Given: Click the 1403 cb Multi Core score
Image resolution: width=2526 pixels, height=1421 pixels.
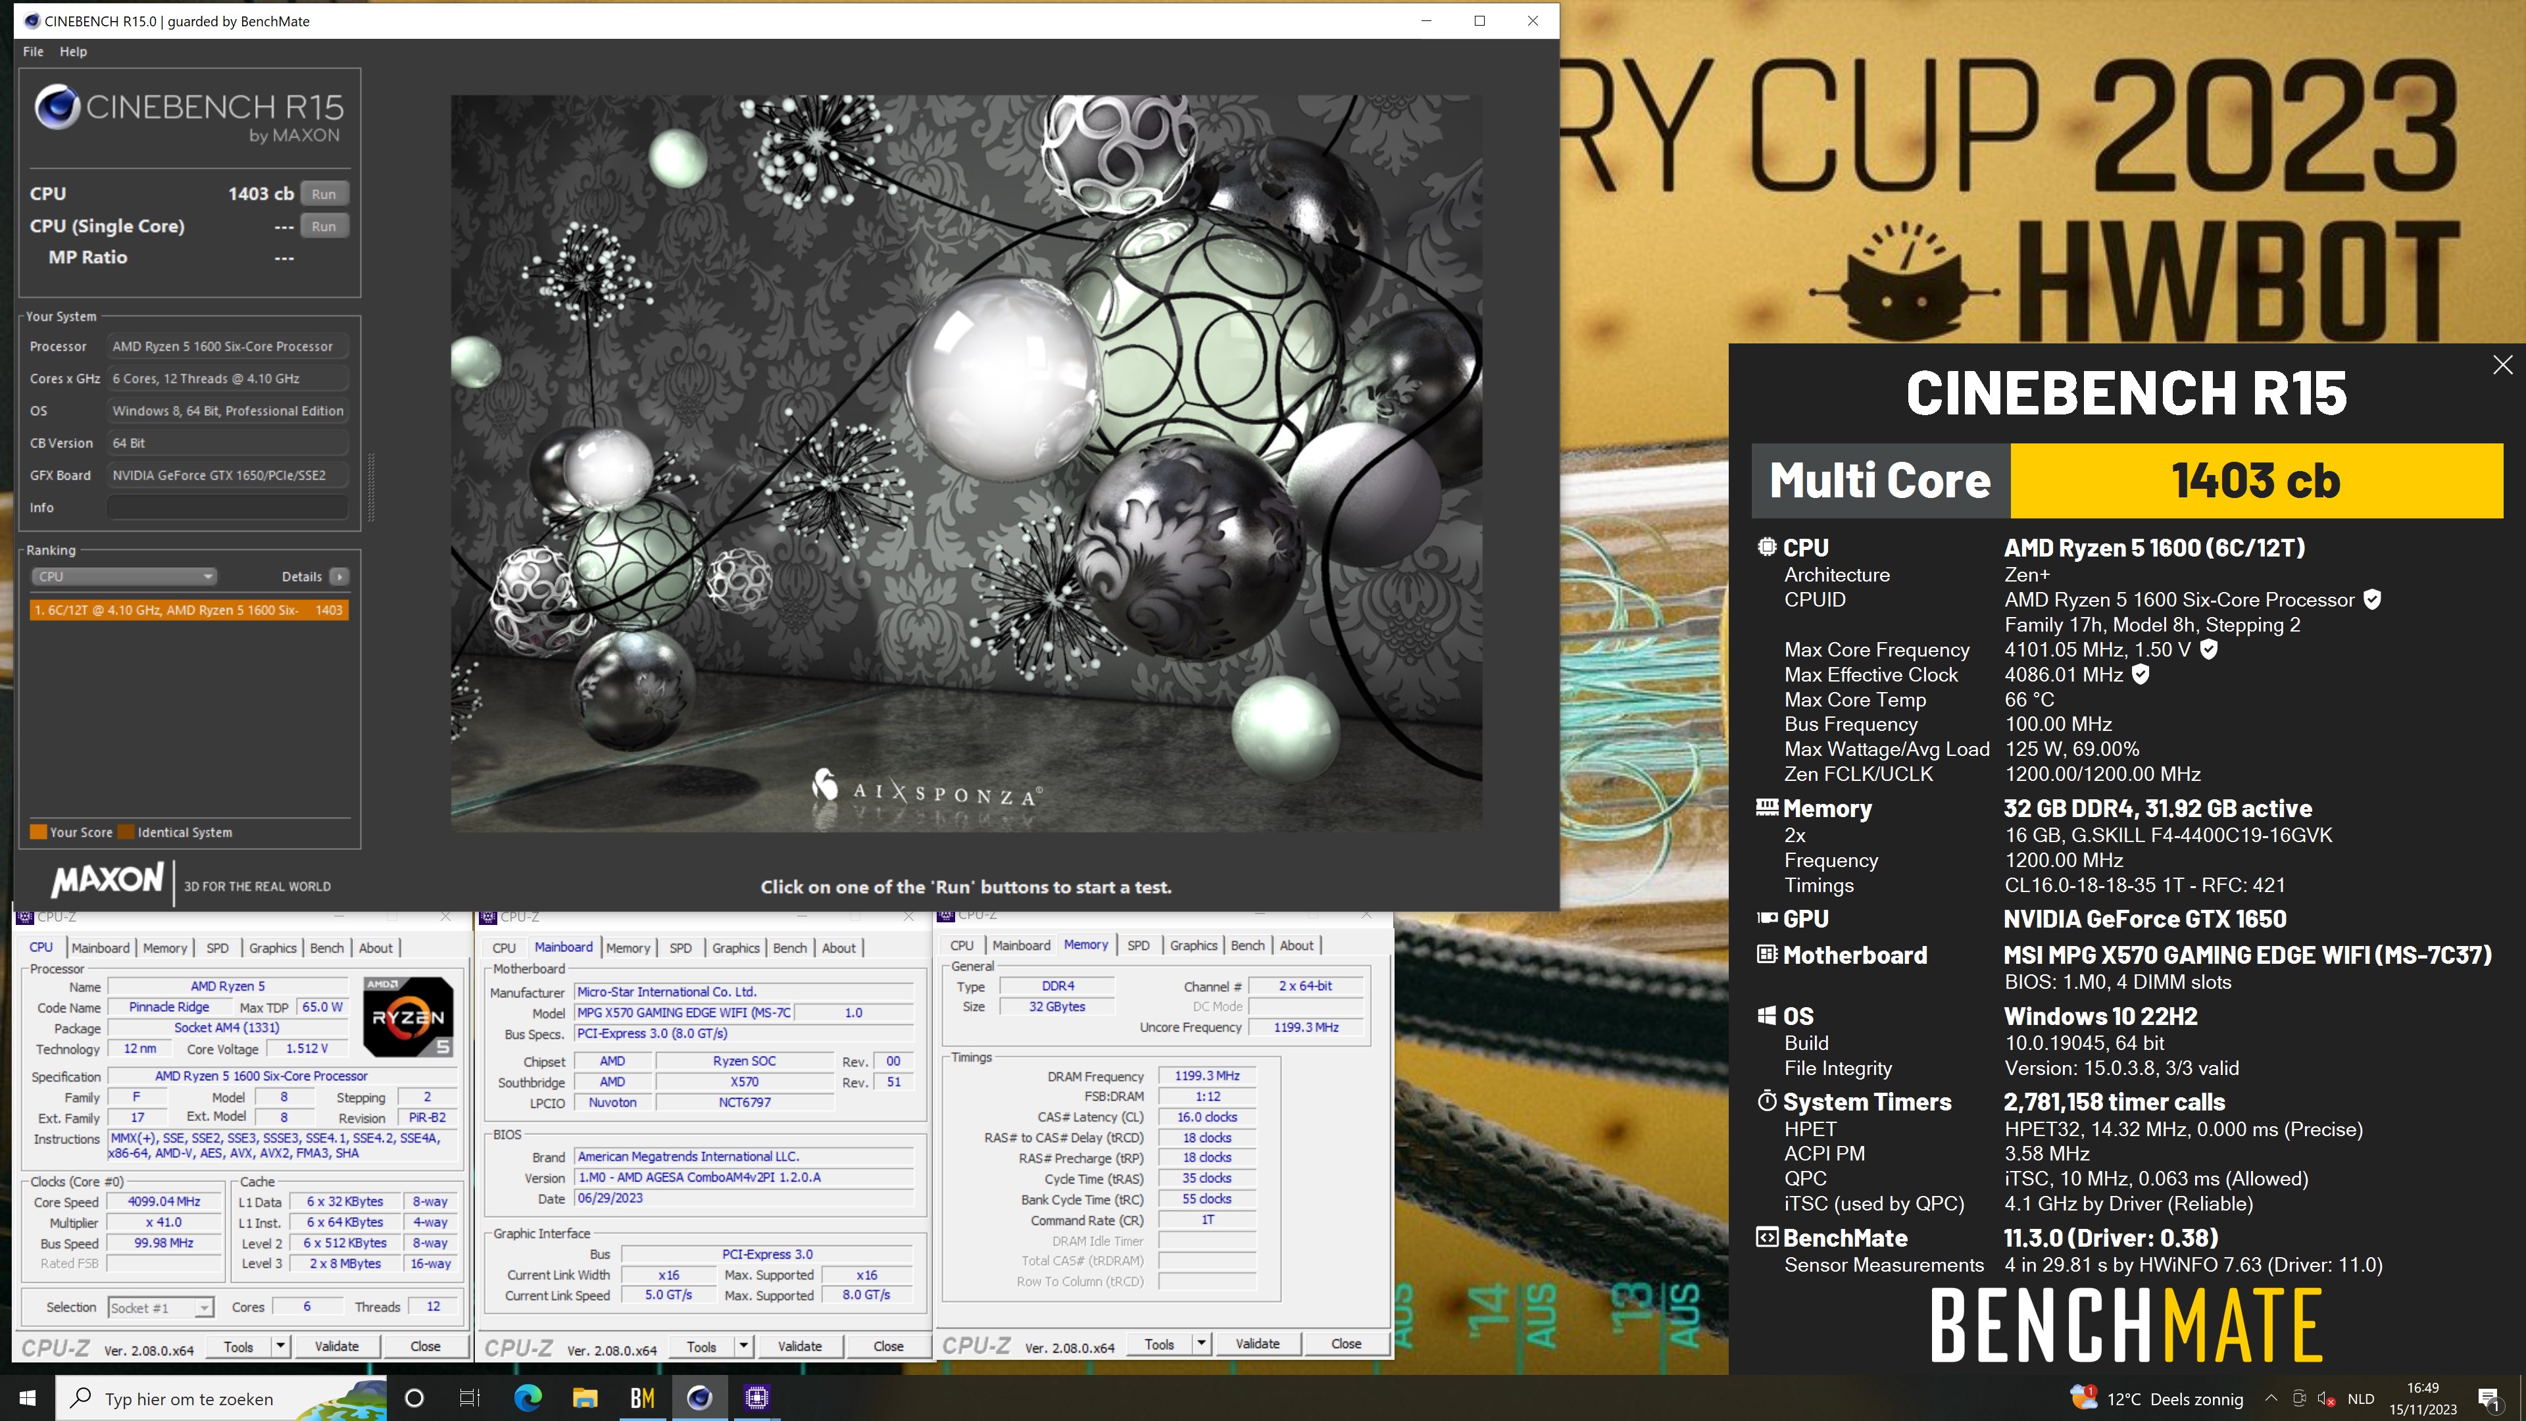Looking at the screenshot, I should [2256, 480].
